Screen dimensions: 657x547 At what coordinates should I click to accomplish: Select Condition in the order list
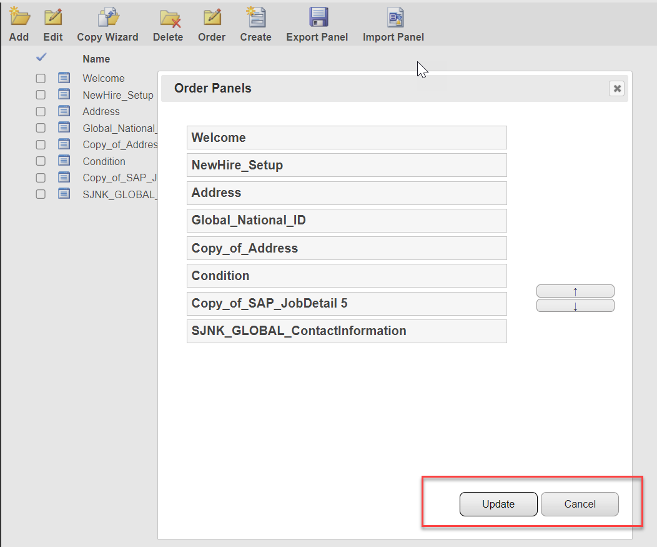[x=347, y=276]
